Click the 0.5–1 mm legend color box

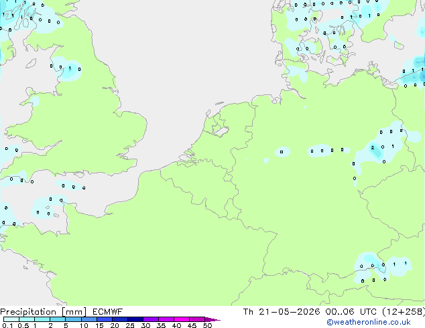click(27, 319)
